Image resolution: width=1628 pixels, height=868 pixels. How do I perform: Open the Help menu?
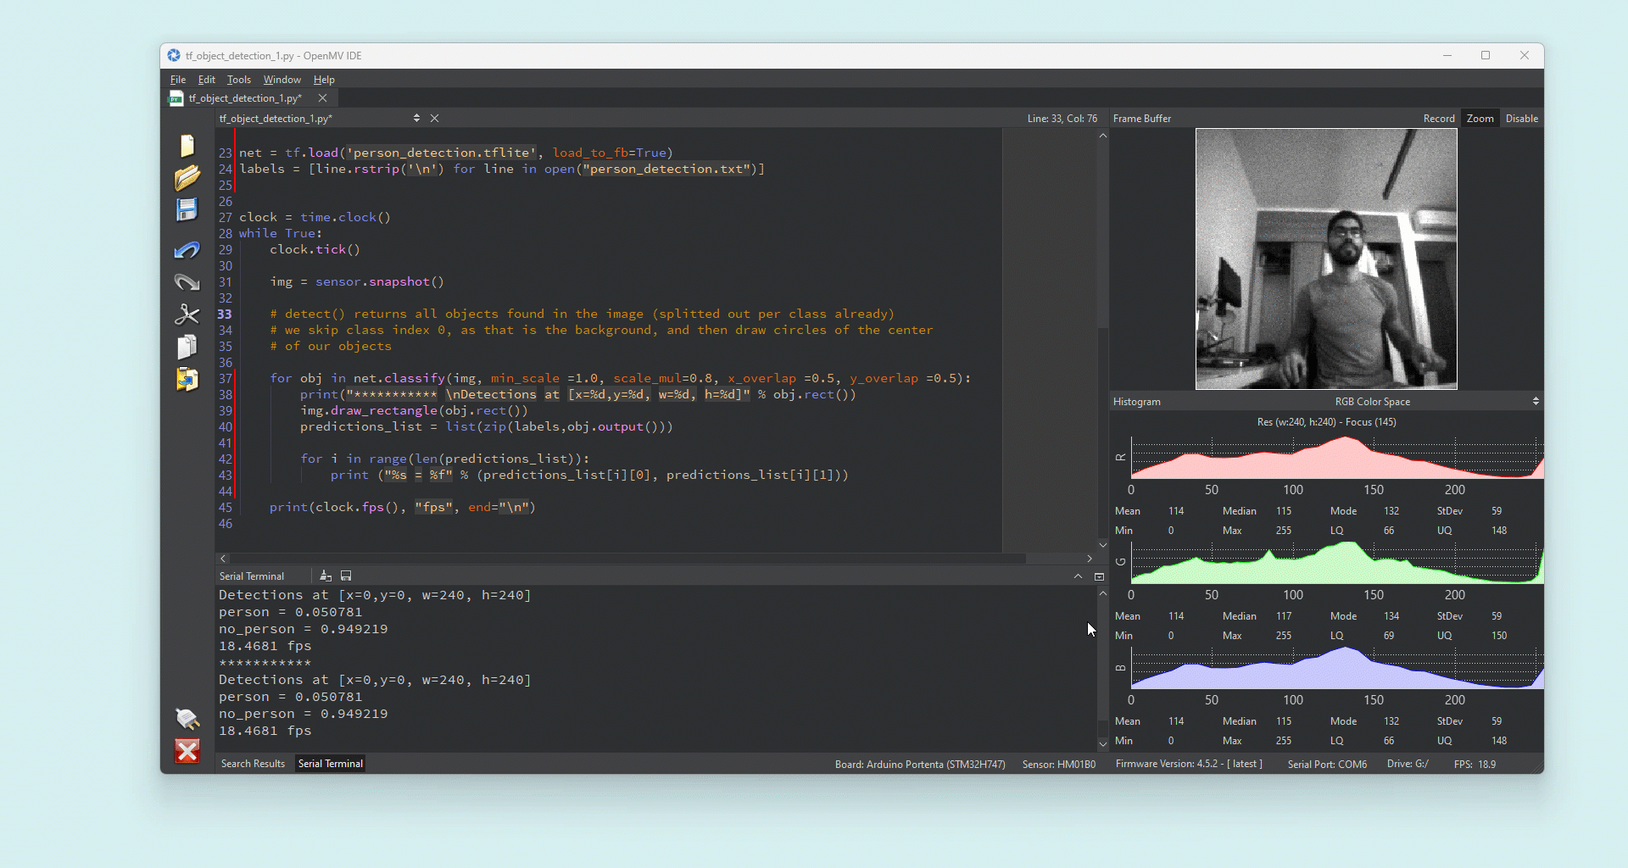[324, 80]
